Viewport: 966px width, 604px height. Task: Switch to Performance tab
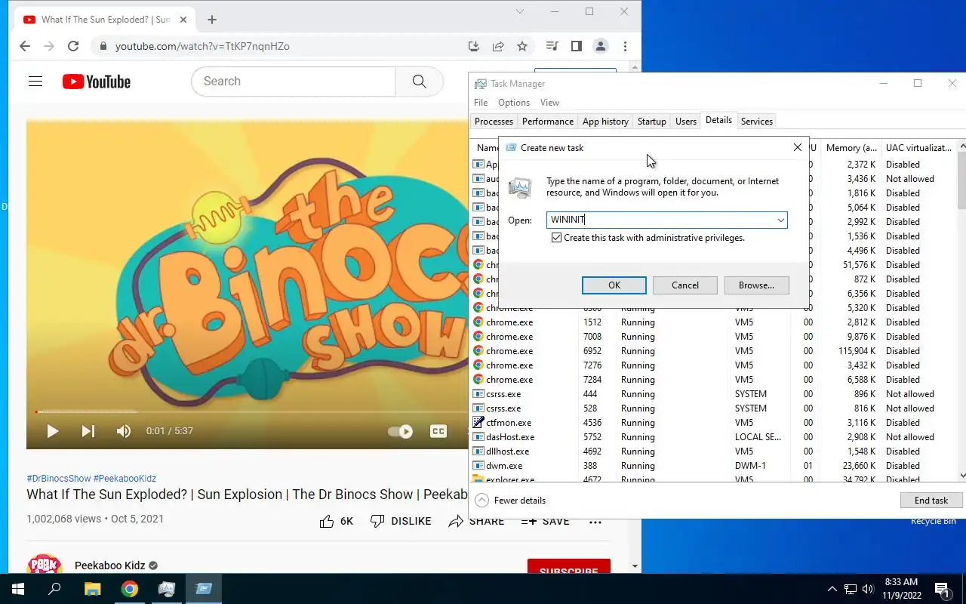548,122
